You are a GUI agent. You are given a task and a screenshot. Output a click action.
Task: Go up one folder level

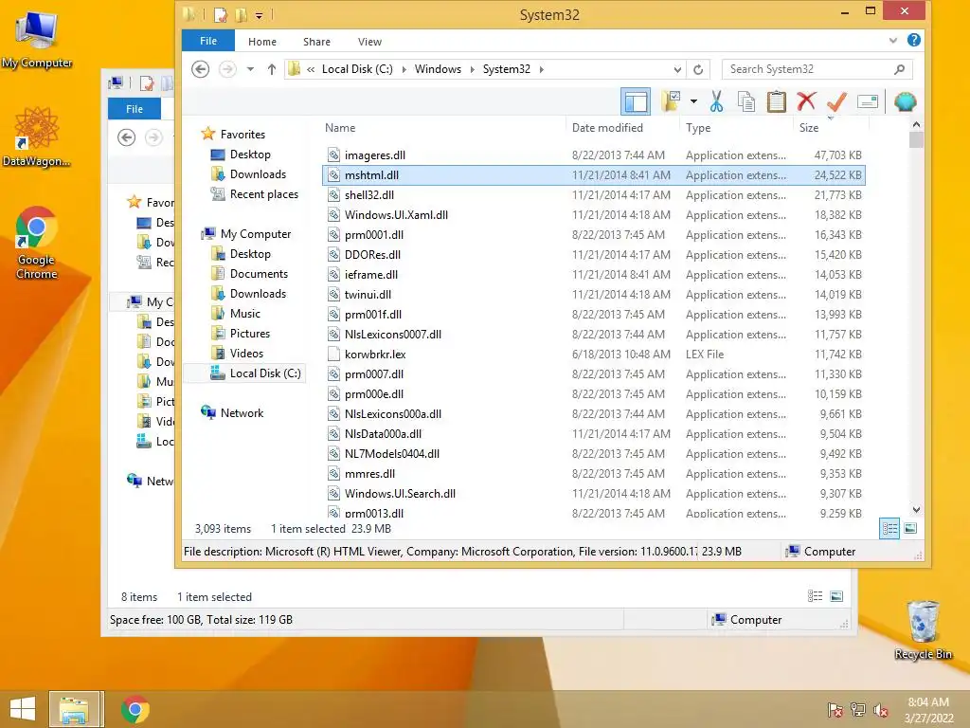pos(272,69)
